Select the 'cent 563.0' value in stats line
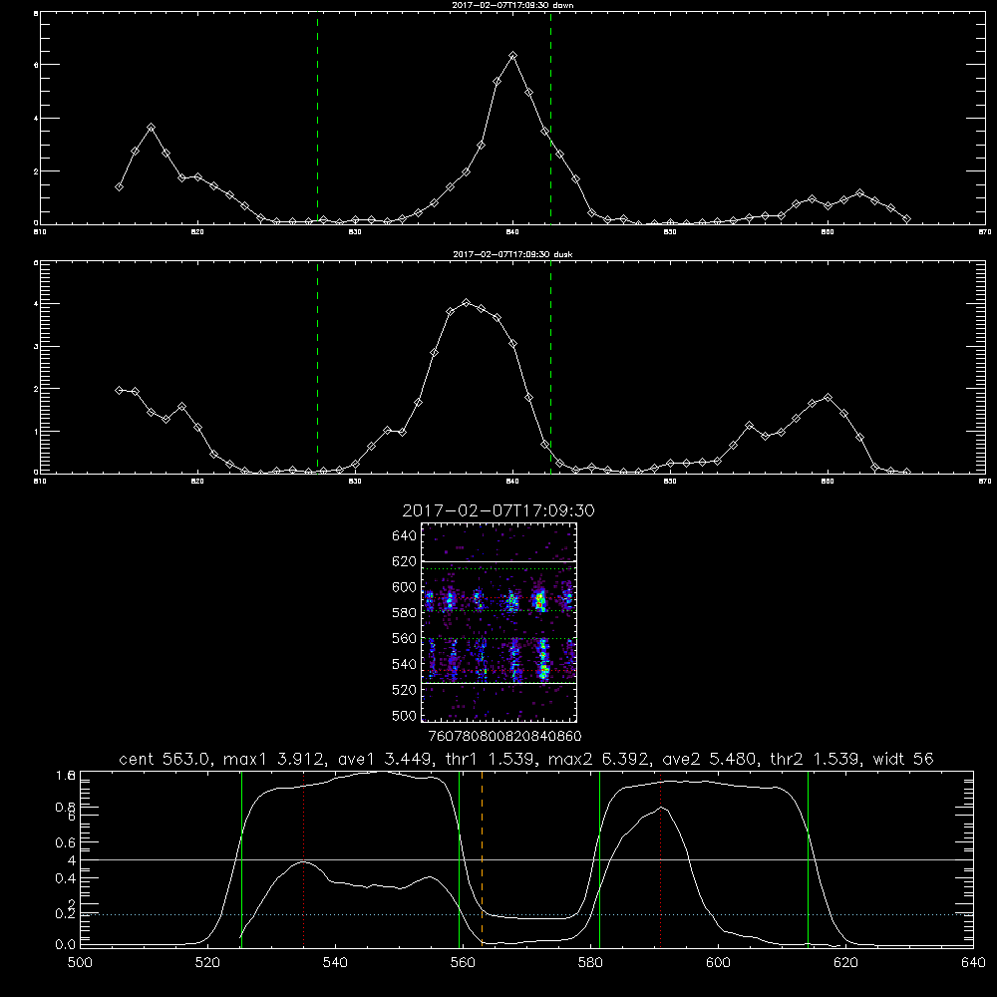Viewport: 997px width, 997px height. click(x=165, y=759)
